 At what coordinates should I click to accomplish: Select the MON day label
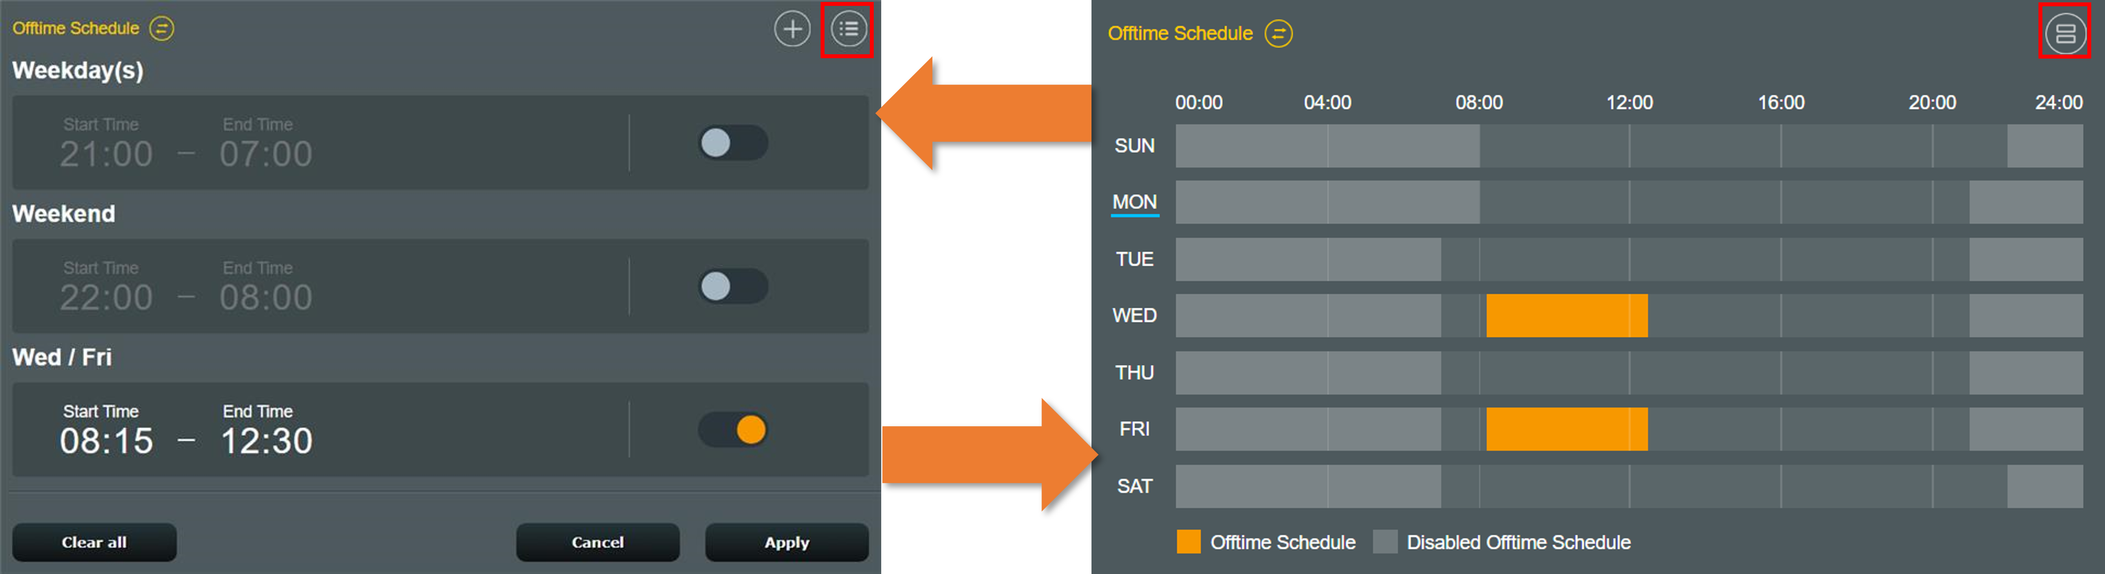coord(1134,202)
